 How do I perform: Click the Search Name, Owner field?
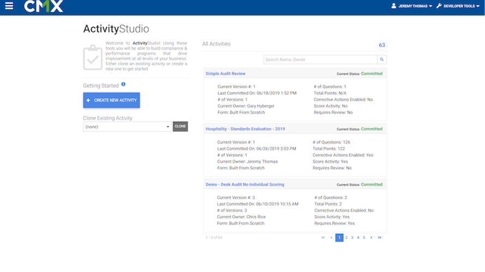click(x=320, y=59)
